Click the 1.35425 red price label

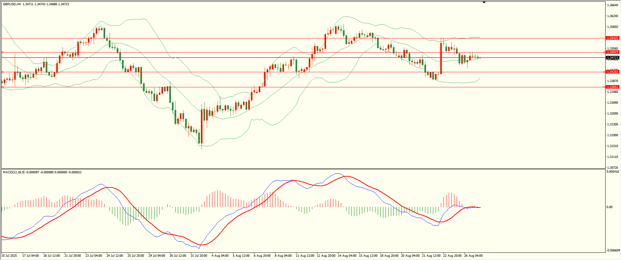[612, 38]
